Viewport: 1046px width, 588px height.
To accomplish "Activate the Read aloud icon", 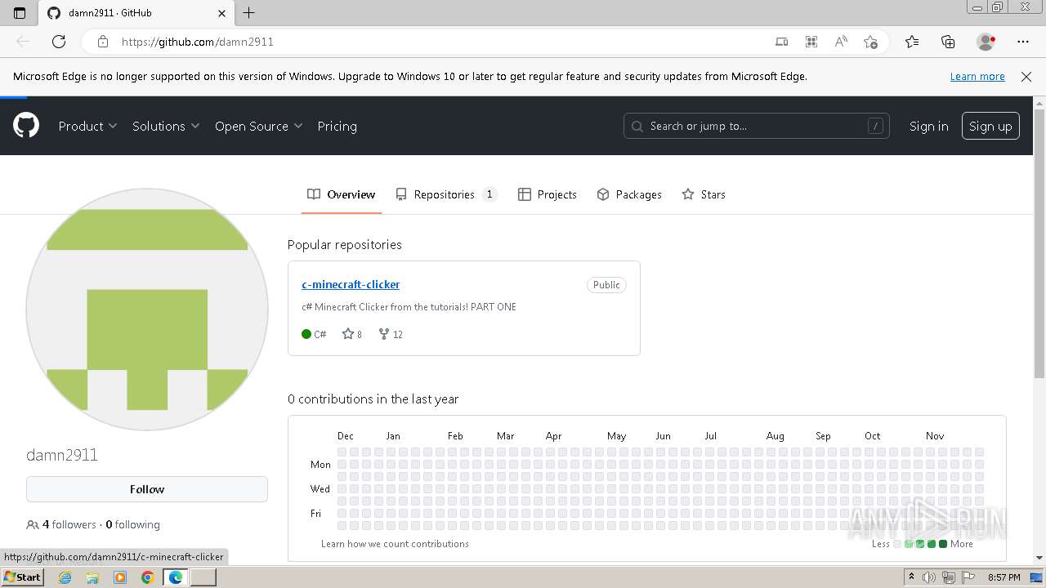I will click(x=841, y=42).
